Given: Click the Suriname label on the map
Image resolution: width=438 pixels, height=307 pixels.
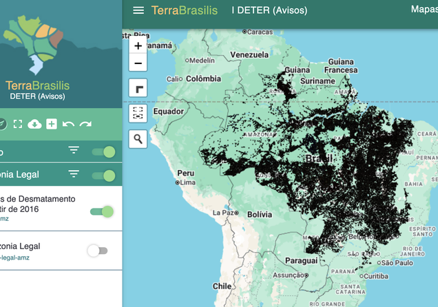Looking at the screenshot, I should click(x=317, y=81).
